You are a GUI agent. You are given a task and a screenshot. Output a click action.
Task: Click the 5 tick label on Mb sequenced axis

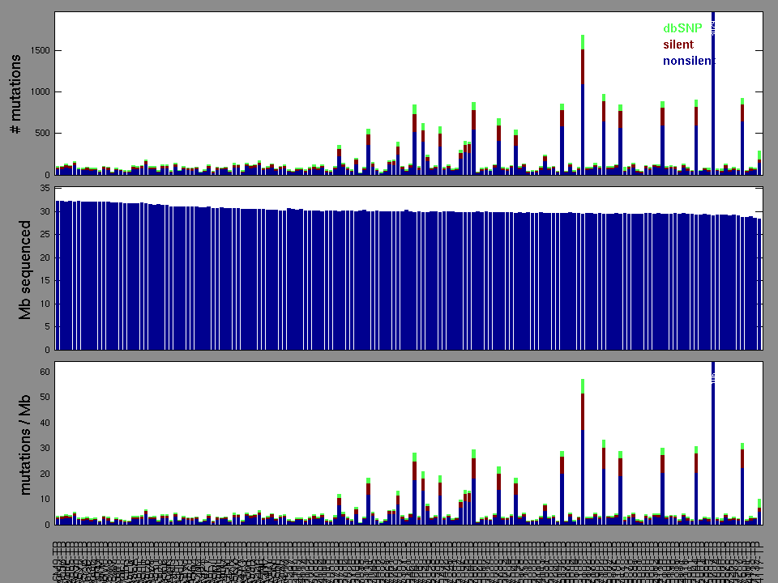tap(47, 327)
